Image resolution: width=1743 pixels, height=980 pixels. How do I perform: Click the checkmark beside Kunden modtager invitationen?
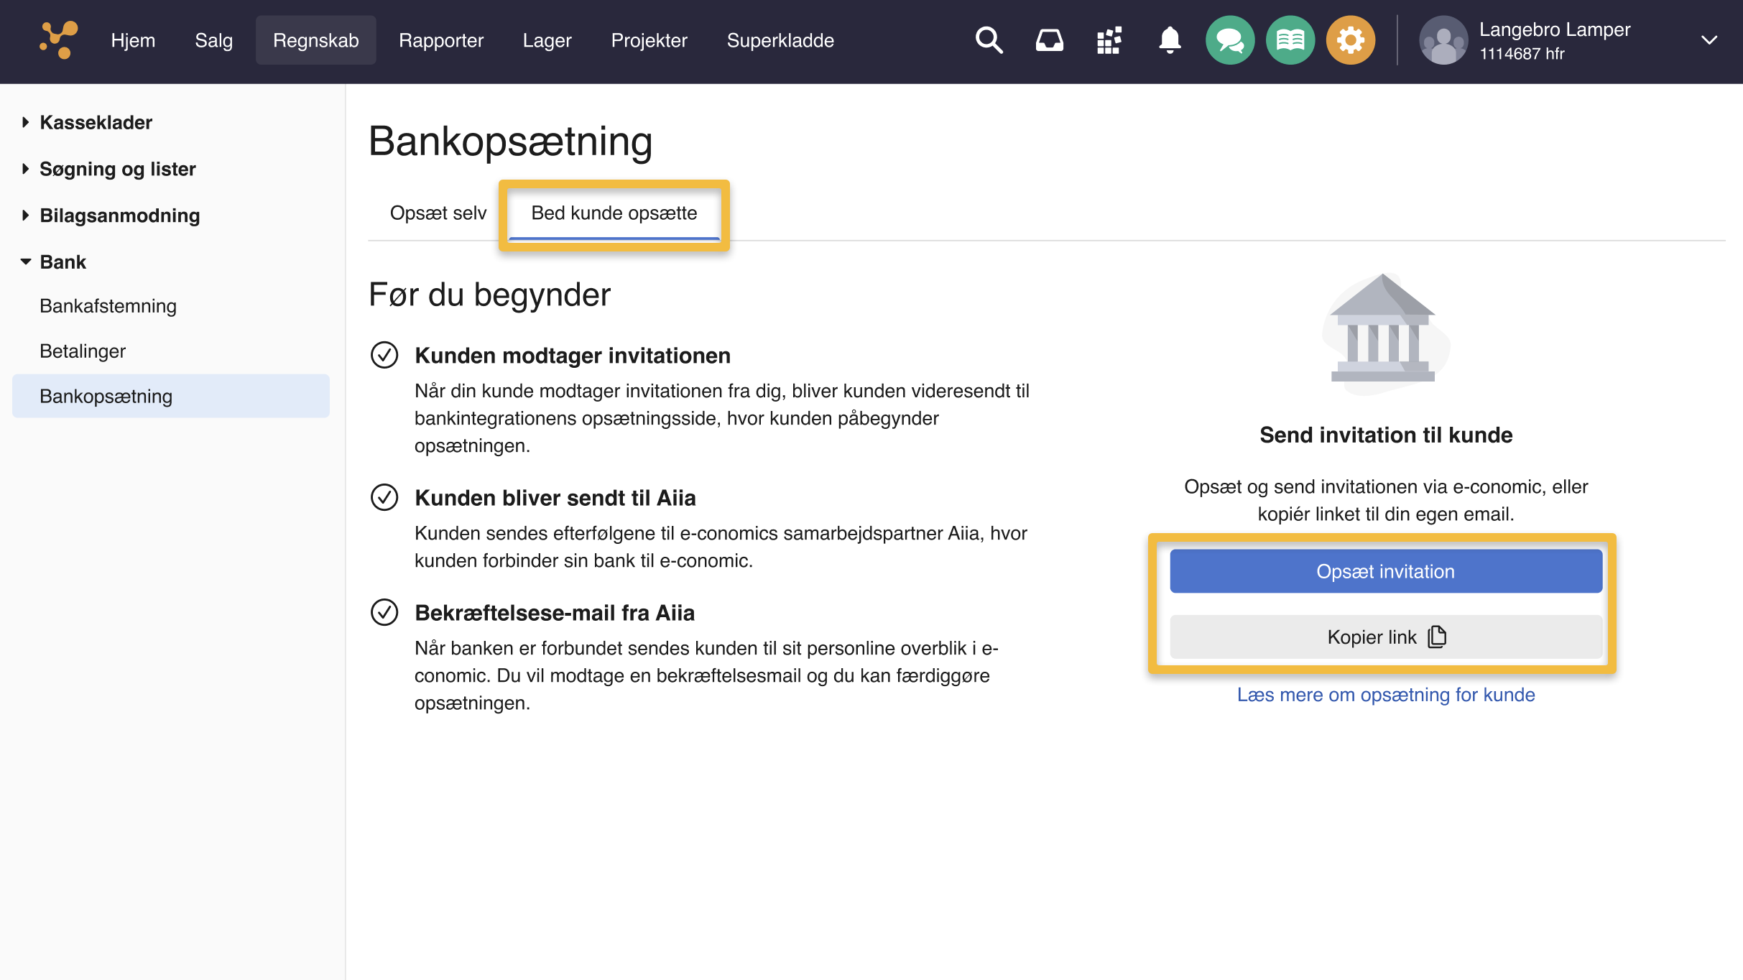pos(385,355)
